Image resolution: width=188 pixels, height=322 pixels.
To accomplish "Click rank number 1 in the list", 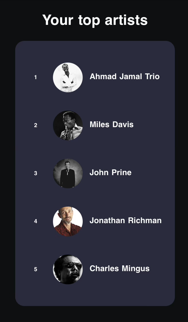I will (x=35, y=77).
